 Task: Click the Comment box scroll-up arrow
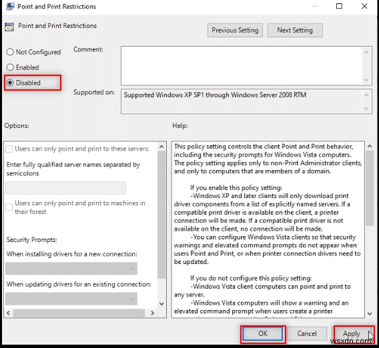click(x=366, y=53)
